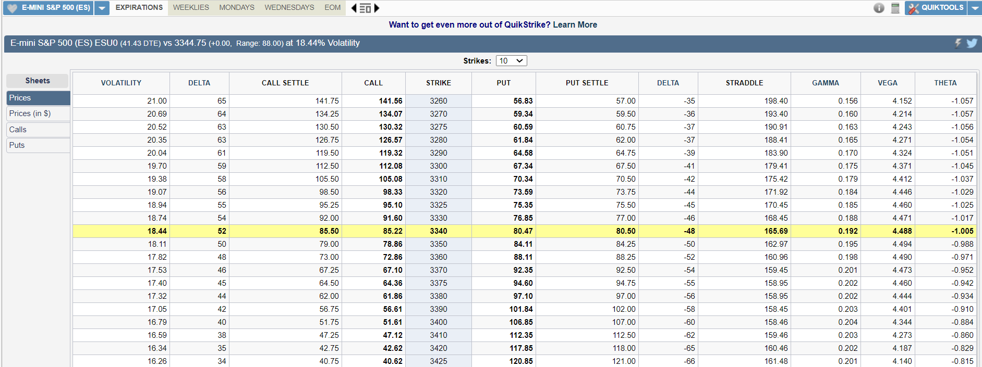The height and width of the screenshot is (367, 982).
Task: Open the calculator icon
Action: point(895,8)
